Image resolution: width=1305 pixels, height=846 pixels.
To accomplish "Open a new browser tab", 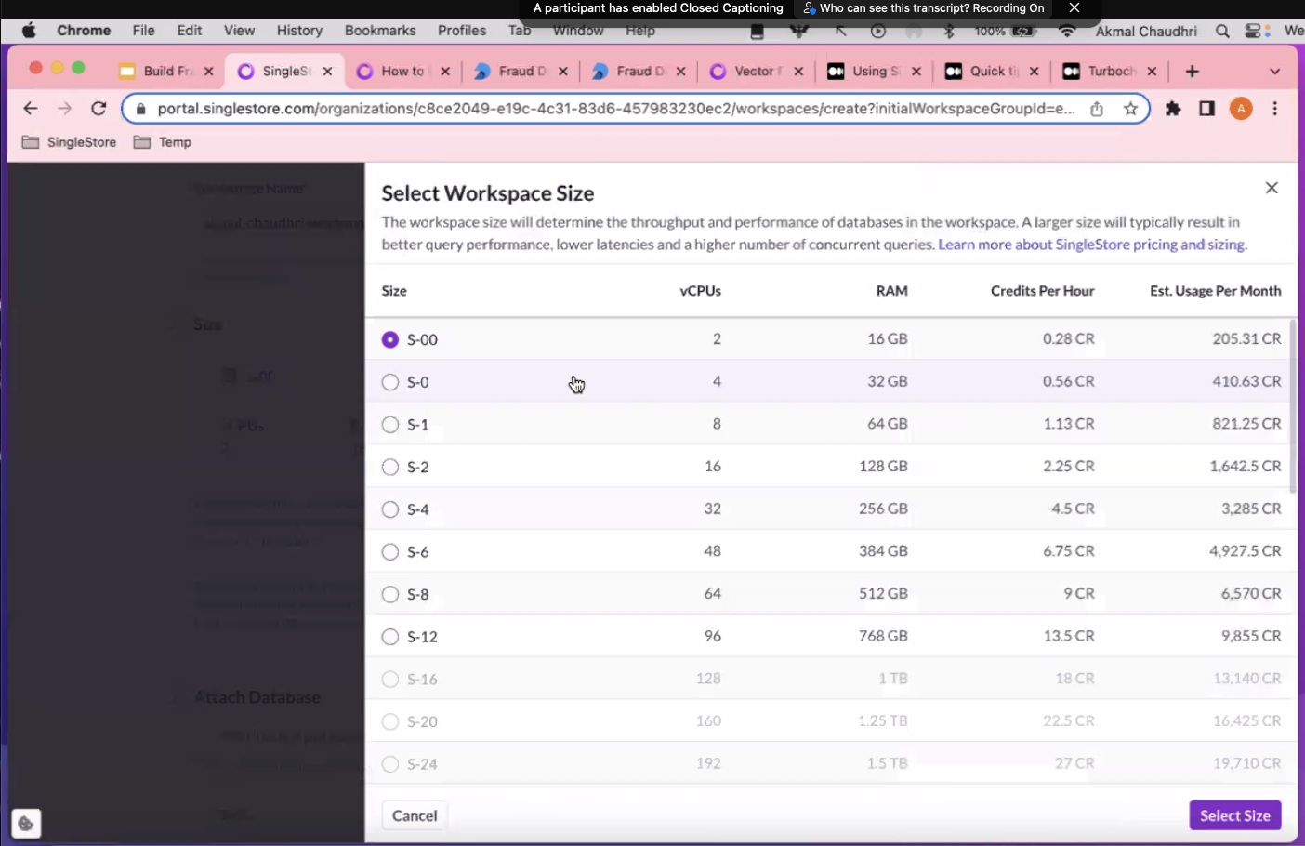I will click(1193, 72).
